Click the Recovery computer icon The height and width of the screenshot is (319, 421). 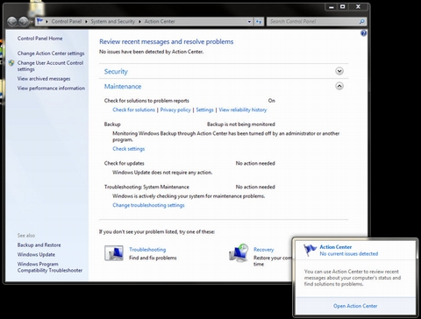239,253
